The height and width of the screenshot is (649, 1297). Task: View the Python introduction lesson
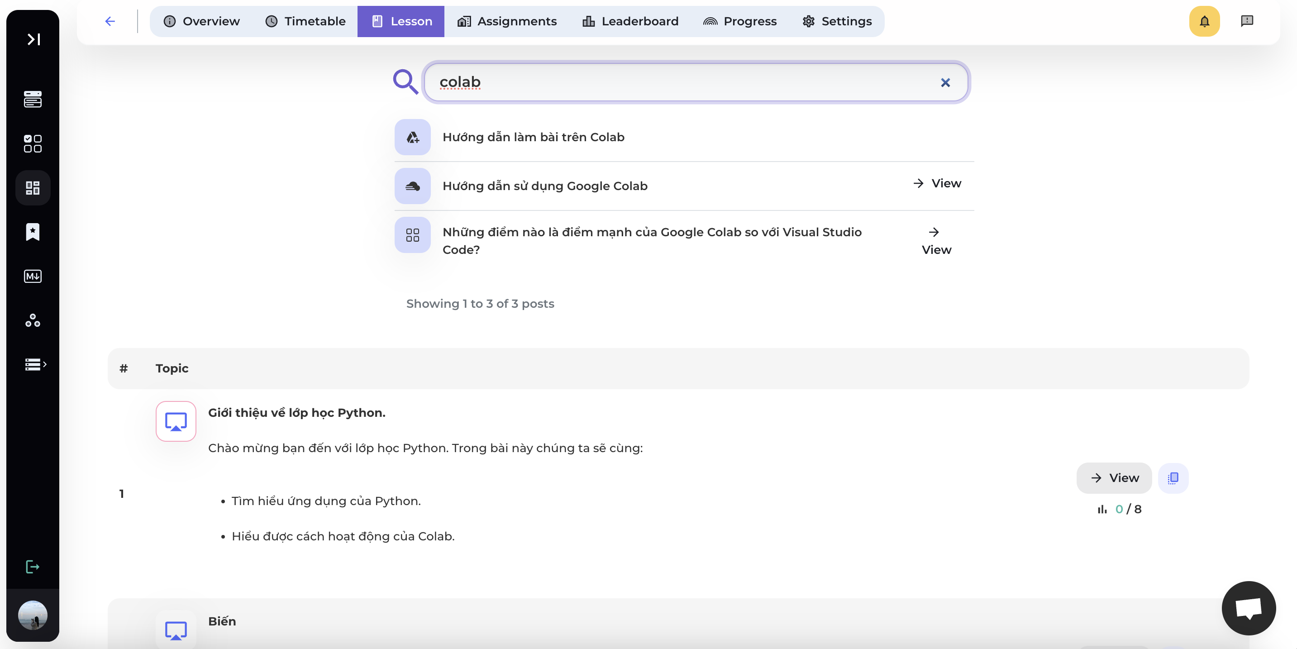coord(1114,478)
